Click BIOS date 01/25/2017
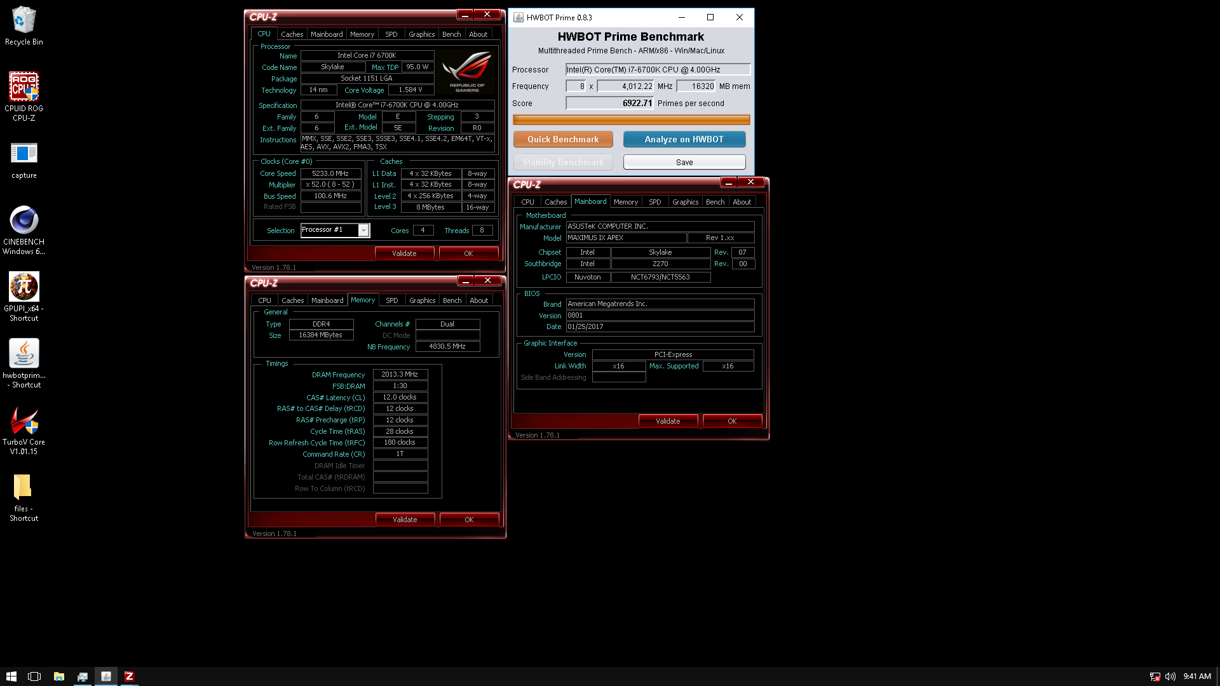The image size is (1220, 686). click(x=660, y=326)
